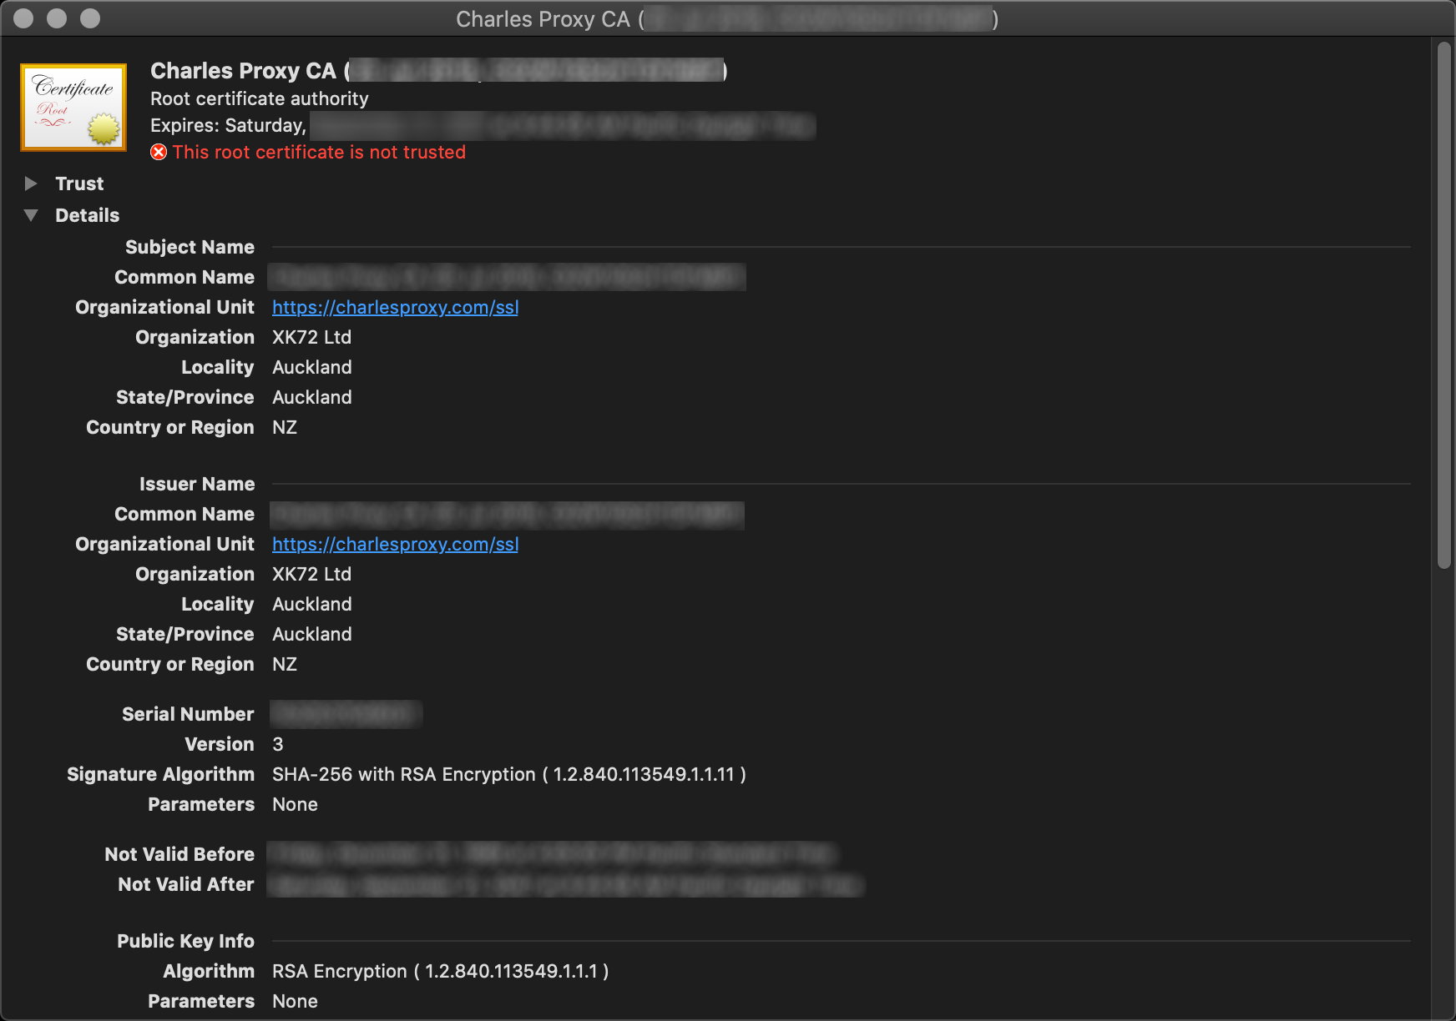Select Issuer Name Organization value XK72 Ltd
1456x1021 pixels.
click(x=311, y=574)
